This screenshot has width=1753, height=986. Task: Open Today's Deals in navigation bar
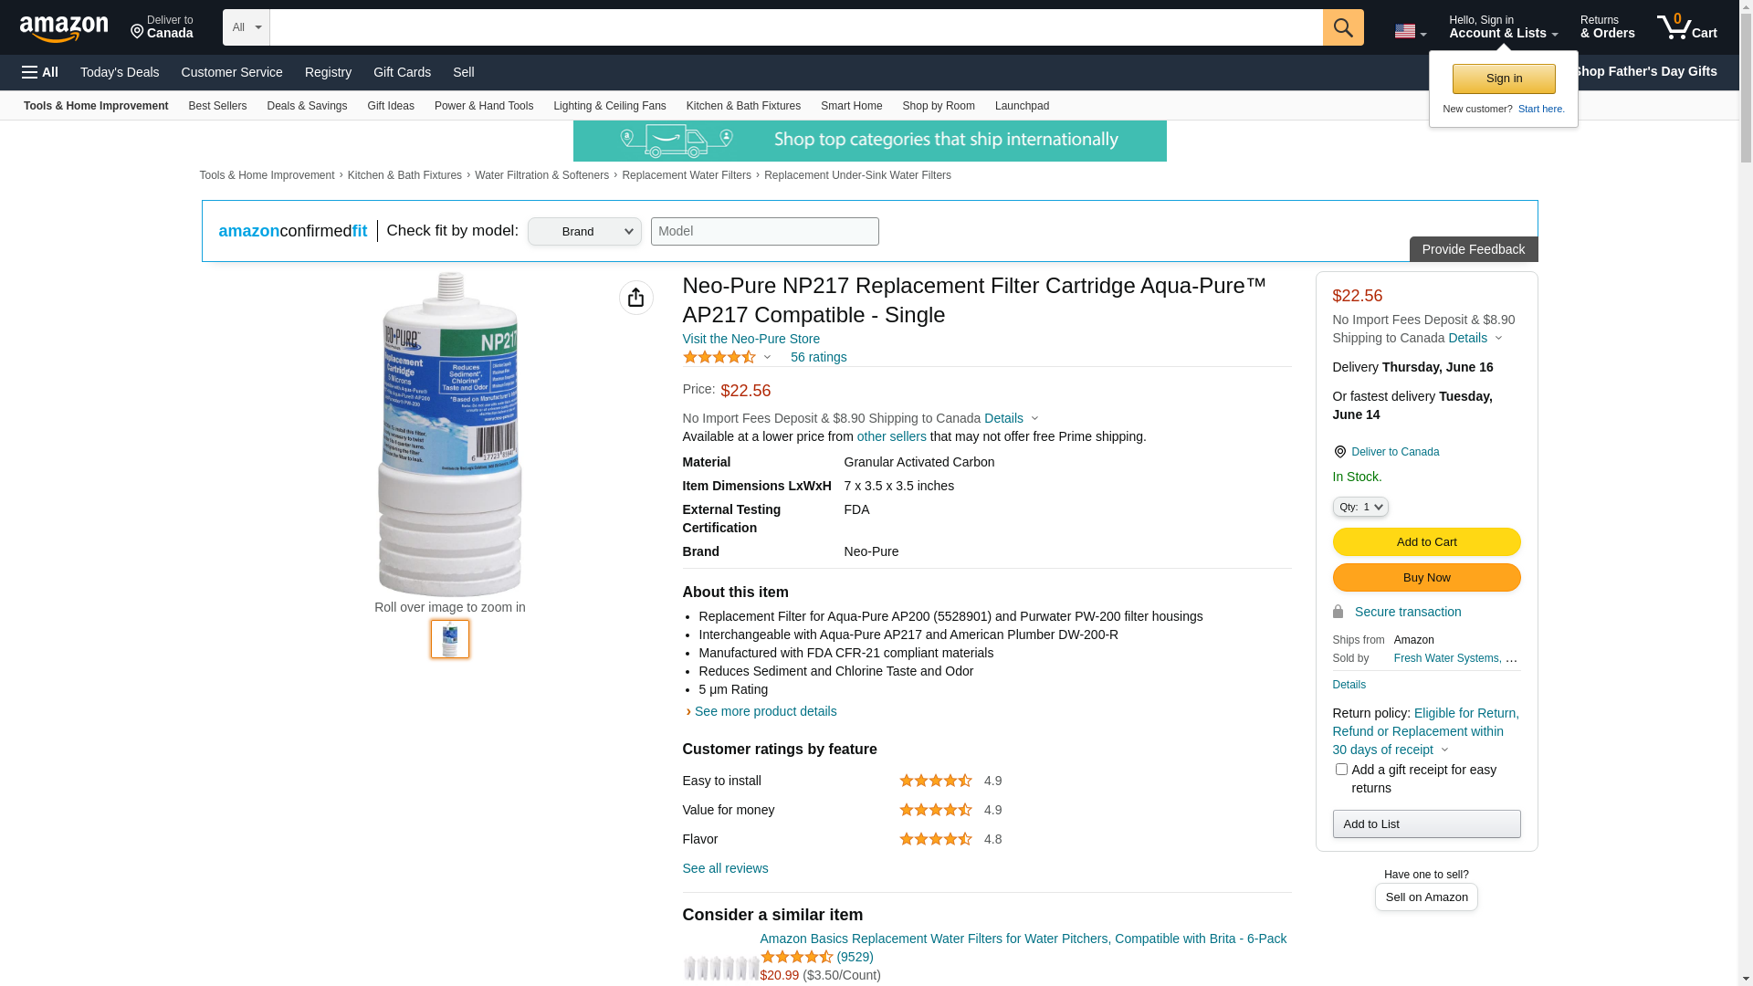click(x=120, y=72)
